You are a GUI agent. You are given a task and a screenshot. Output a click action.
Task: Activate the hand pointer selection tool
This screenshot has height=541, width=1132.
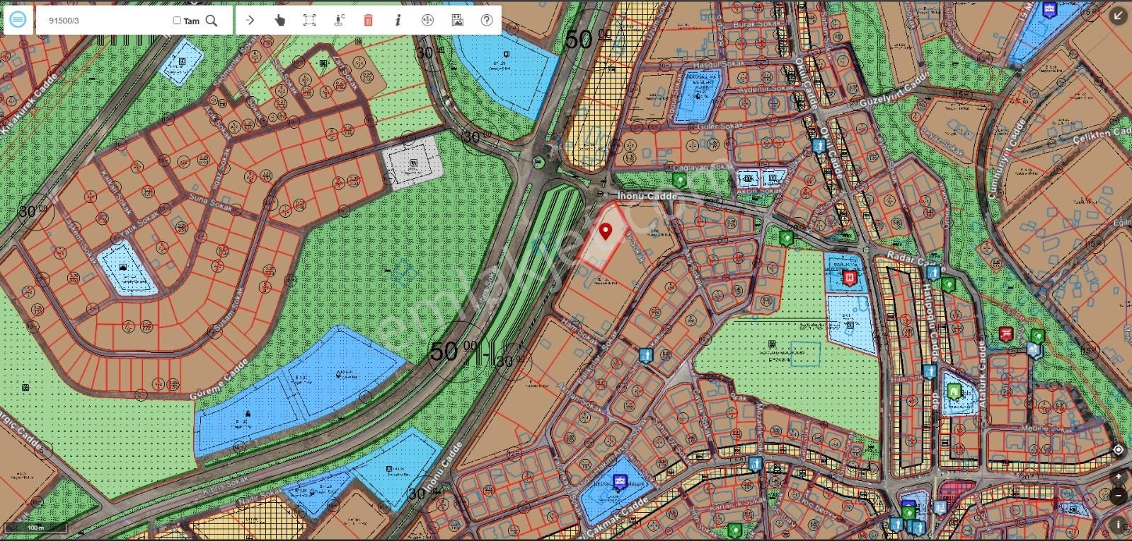(x=279, y=21)
